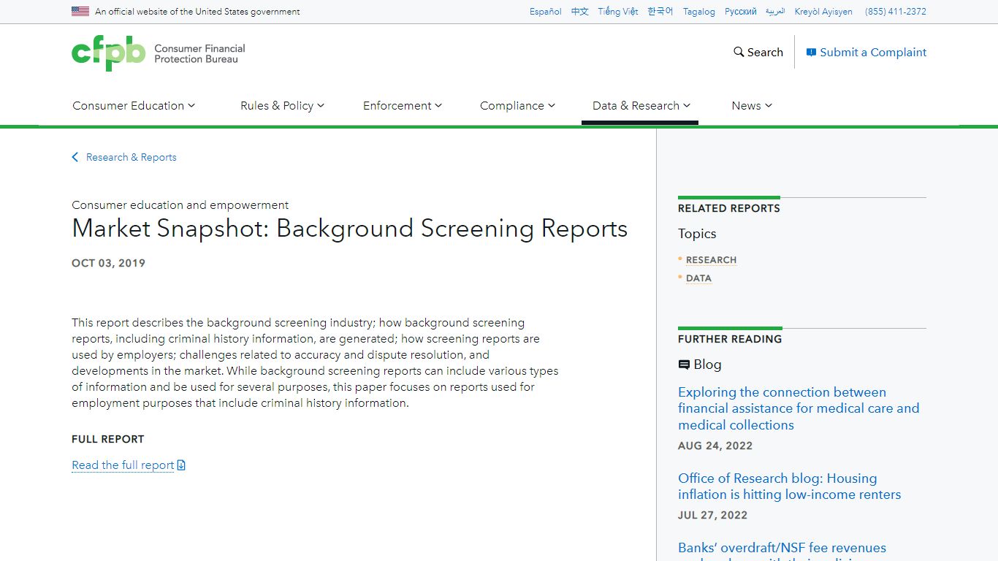The height and width of the screenshot is (561, 998).
Task: Open the Enforcement menu
Action: pyautogui.click(x=403, y=105)
